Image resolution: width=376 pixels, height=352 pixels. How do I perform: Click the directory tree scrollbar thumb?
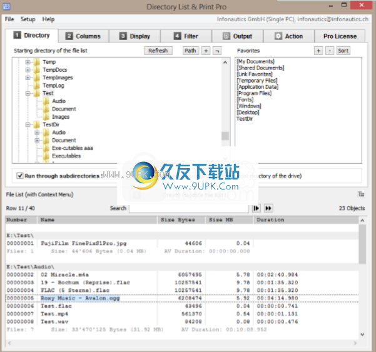pyautogui.click(x=225, y=136)
